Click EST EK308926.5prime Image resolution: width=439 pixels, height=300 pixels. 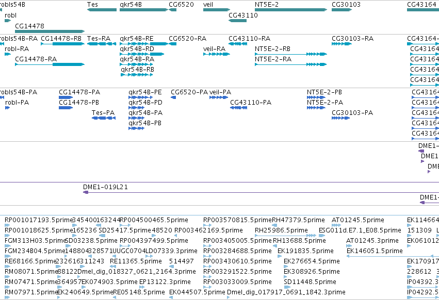point(285,277)
